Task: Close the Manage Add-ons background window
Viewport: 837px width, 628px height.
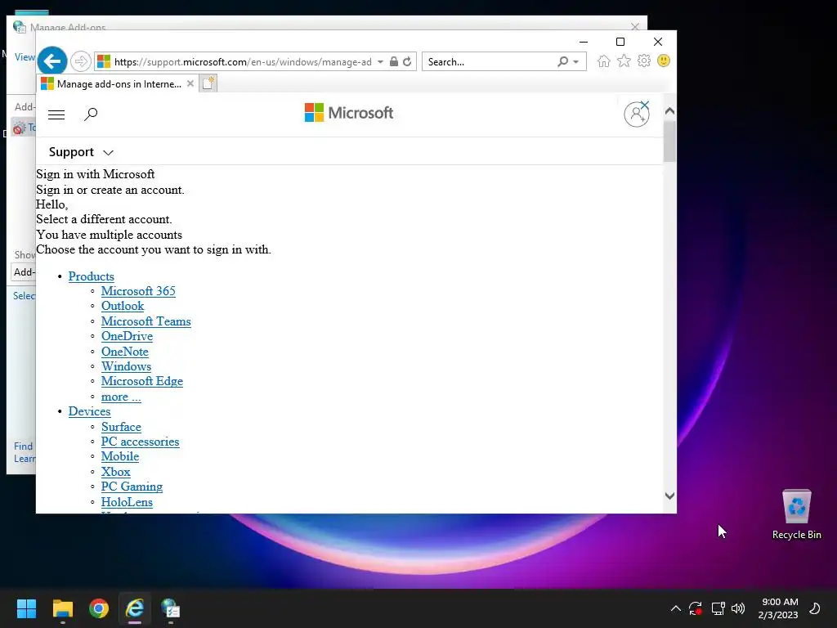Action: coord(634,27)
